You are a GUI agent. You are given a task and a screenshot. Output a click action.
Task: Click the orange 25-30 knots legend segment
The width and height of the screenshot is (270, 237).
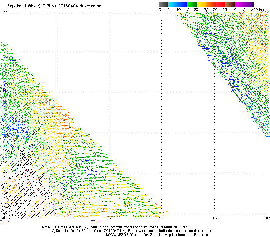point(211,4)
